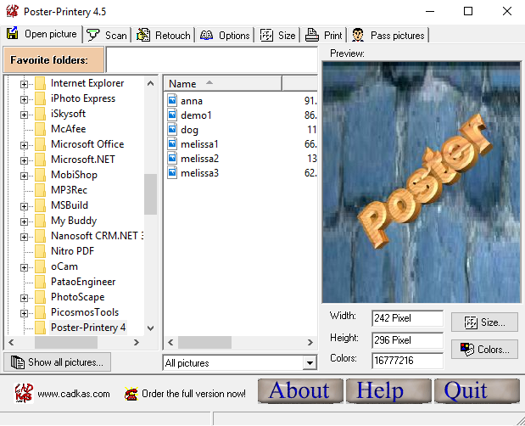Click the Size... button

click(484, 322)
